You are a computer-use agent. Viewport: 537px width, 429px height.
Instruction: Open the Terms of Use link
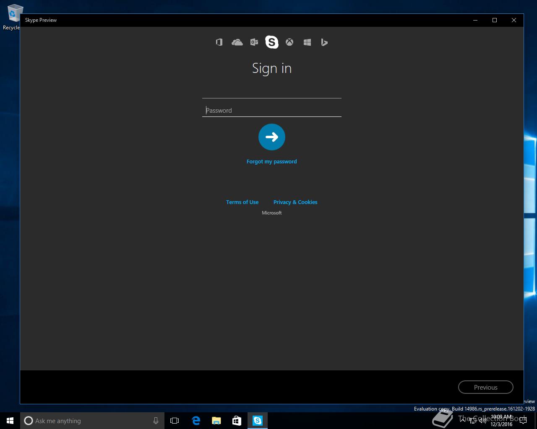coord(242,202)
